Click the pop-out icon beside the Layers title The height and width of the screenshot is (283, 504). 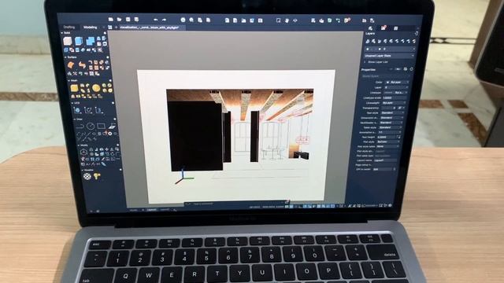[417, 33]
